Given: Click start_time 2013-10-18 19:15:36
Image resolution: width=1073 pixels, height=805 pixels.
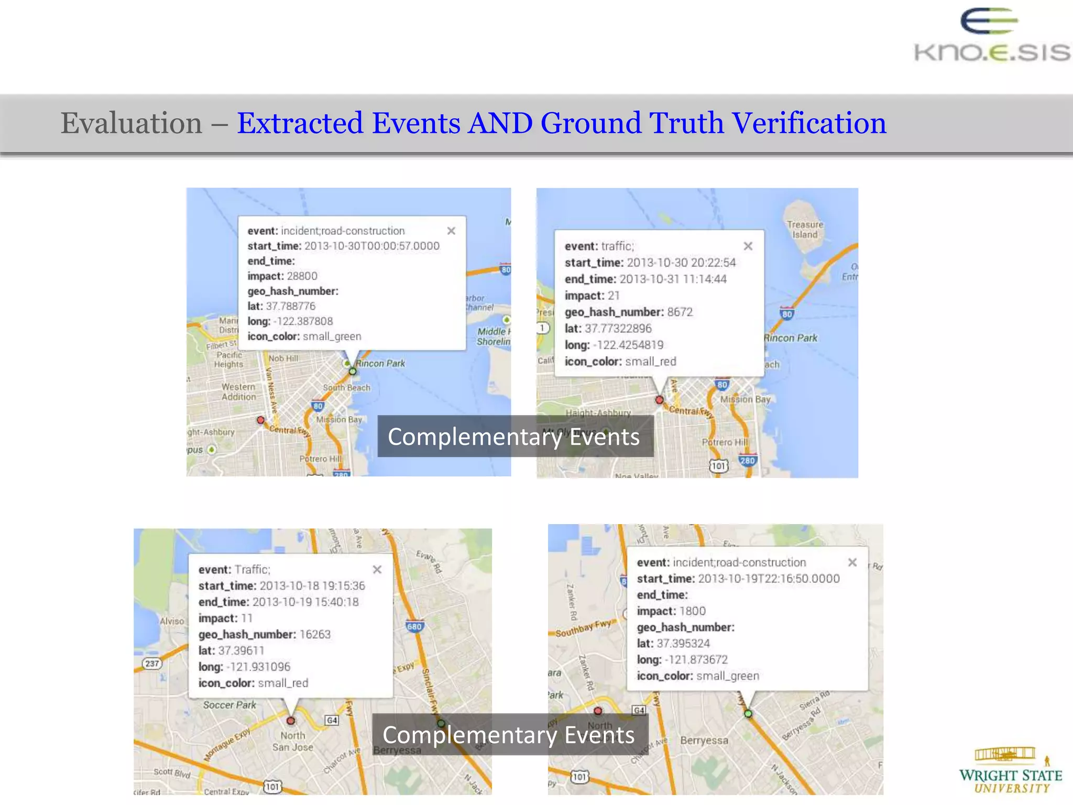Looking at the screenshot, I should tap(282, 585).
